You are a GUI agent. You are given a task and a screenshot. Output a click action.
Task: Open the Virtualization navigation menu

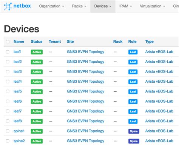pos(153,6)
